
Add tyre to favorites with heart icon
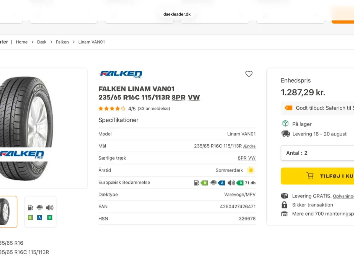pyautogui.click(x=249, y=74)
